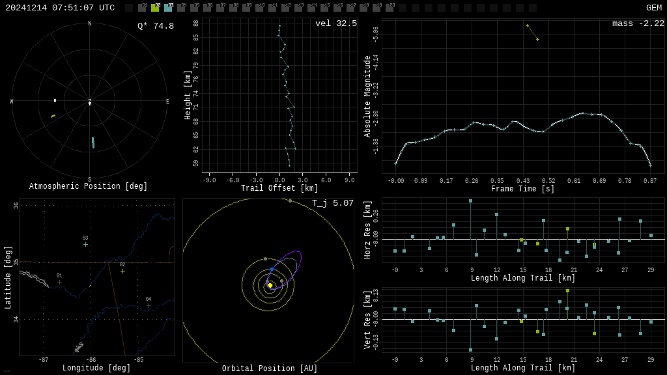Click the 'T_j 5.07' Tisserand value
Image resolution: width=667 pixels, height=375 pixels.
tap(332, 203)
